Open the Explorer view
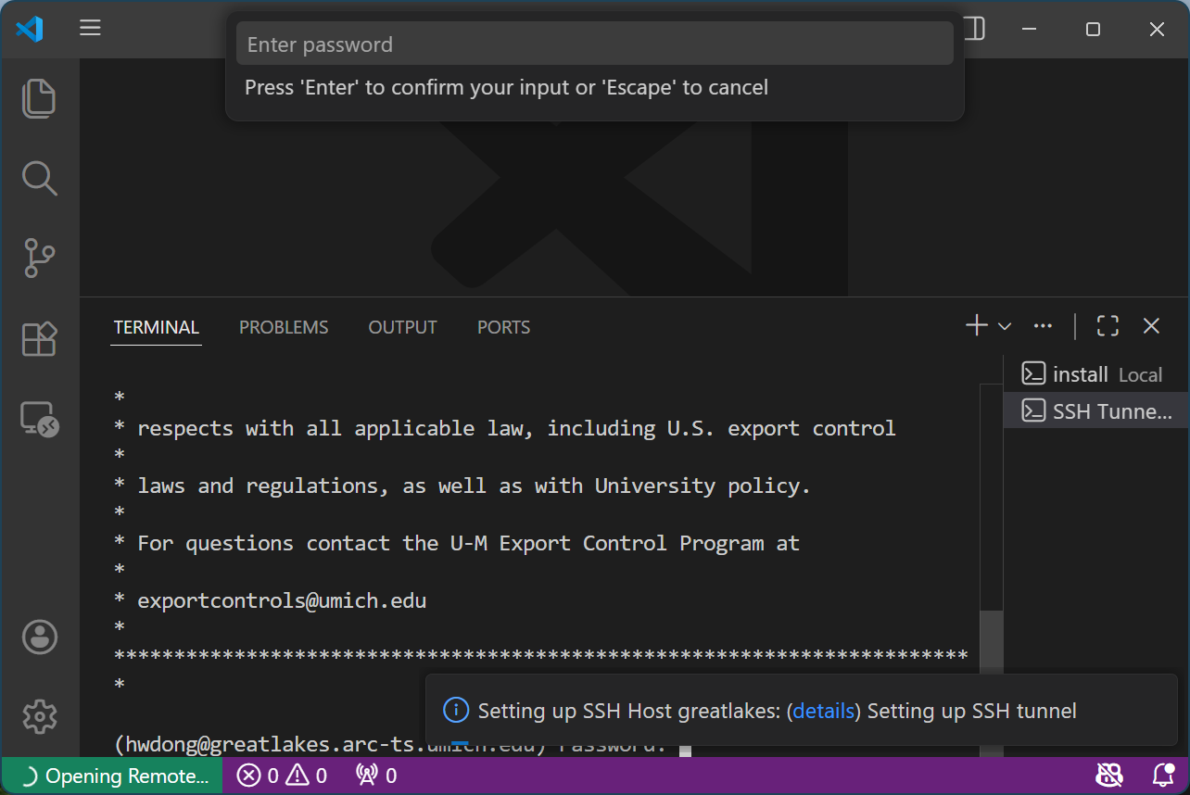 tap(39, 98)
